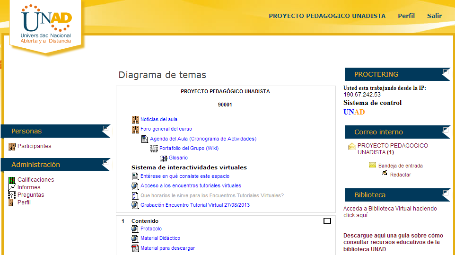Click the Glosario book icon

pos(164,158)
